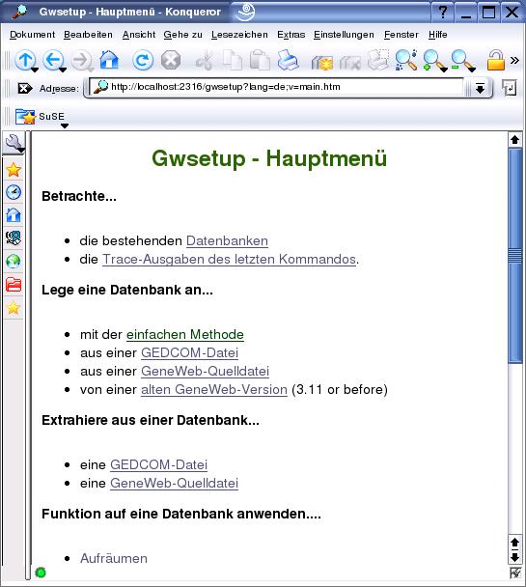
Task: Follow the Datenbanken link
Action: coord(227,240)
